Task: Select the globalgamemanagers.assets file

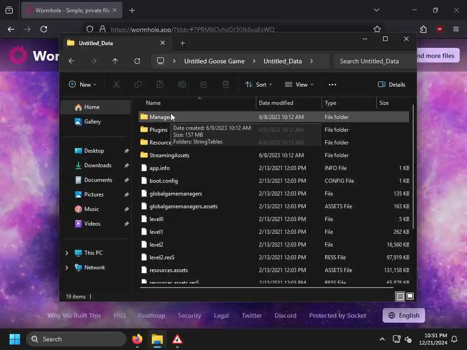Action: (274, 206)
